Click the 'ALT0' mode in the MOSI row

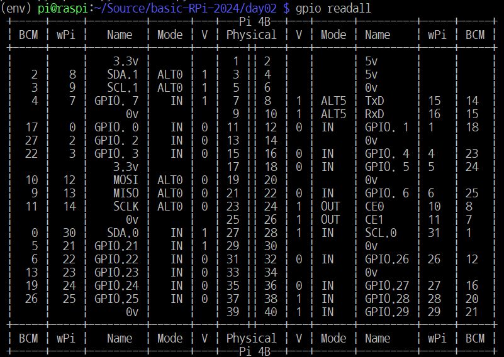[x=170, y=180]
